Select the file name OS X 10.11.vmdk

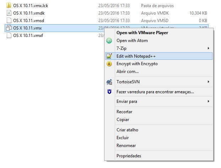coord(29,13)
